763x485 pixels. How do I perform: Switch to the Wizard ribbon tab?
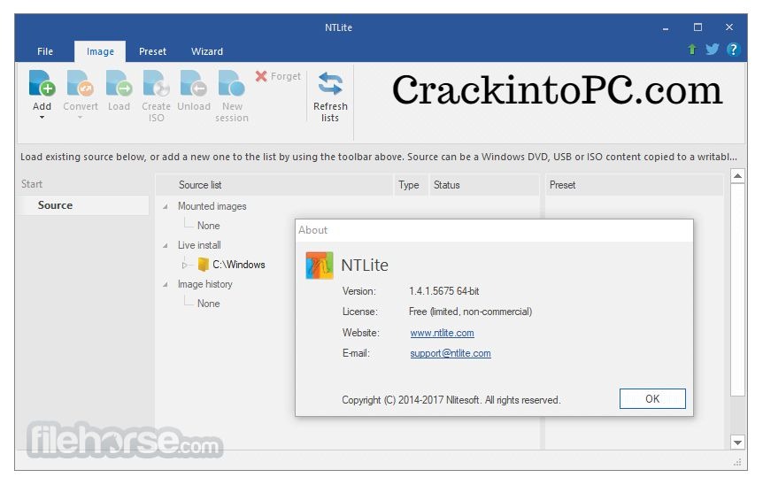point(207,51)
